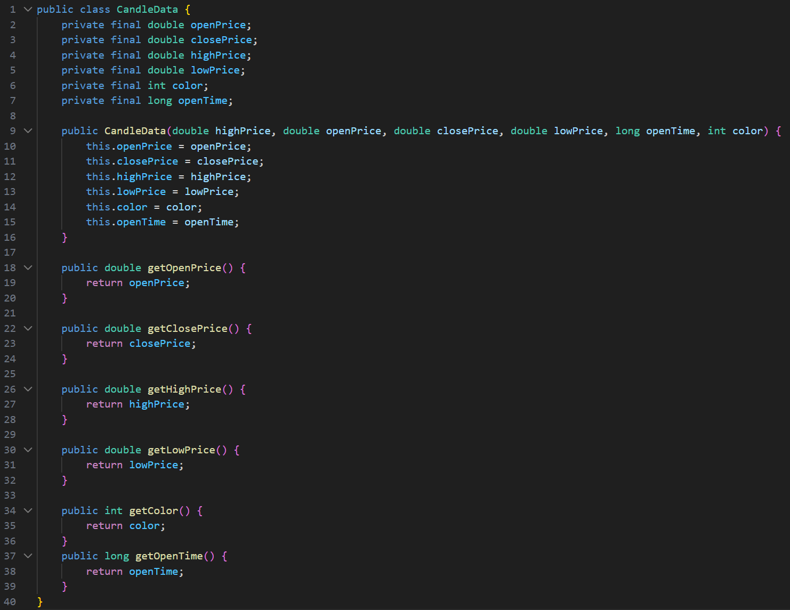
Task: Collapse the CandleData class fold arrow
Action: click(28, 10)
